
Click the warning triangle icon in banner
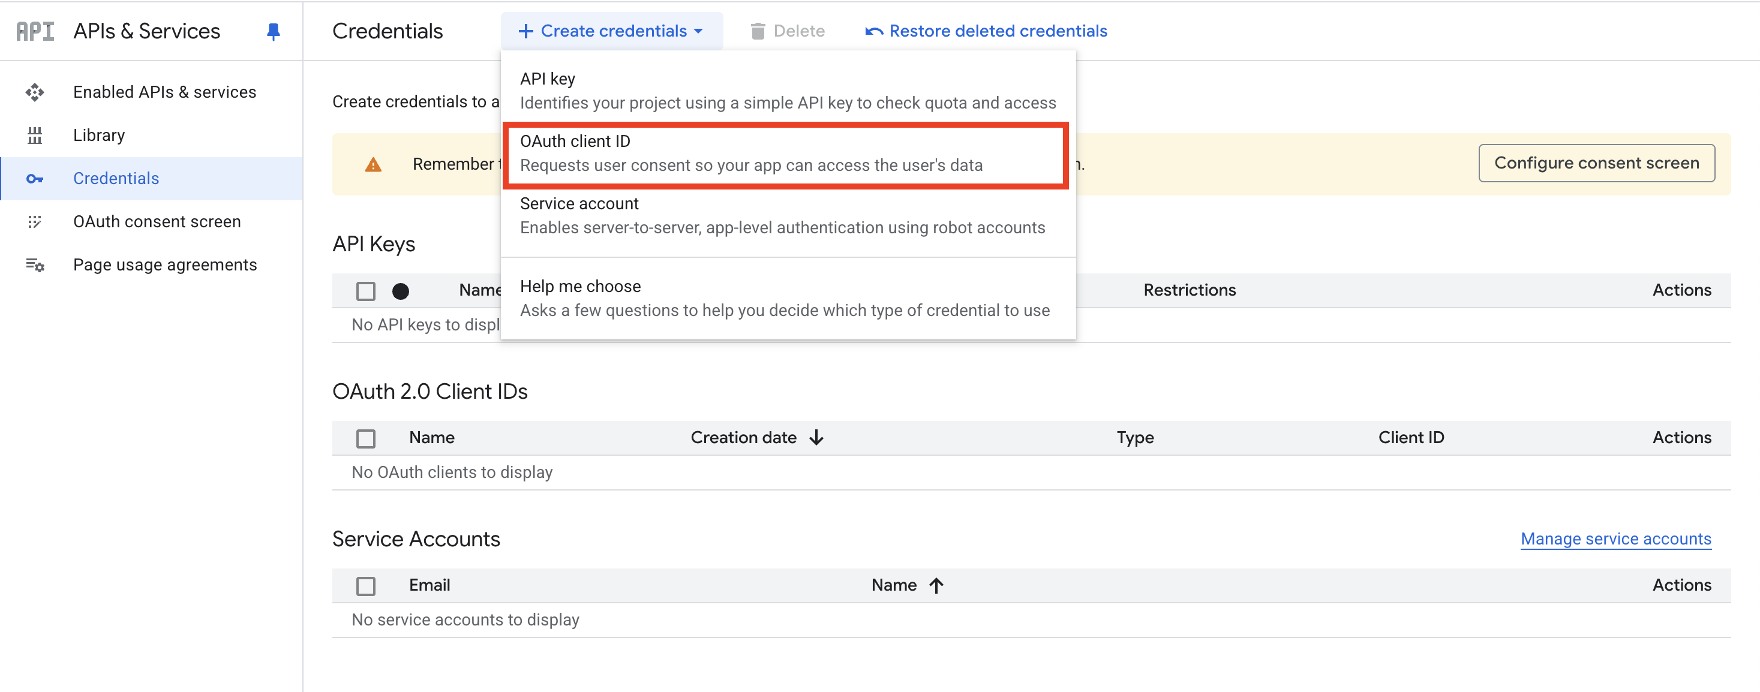tap(373, 165)
